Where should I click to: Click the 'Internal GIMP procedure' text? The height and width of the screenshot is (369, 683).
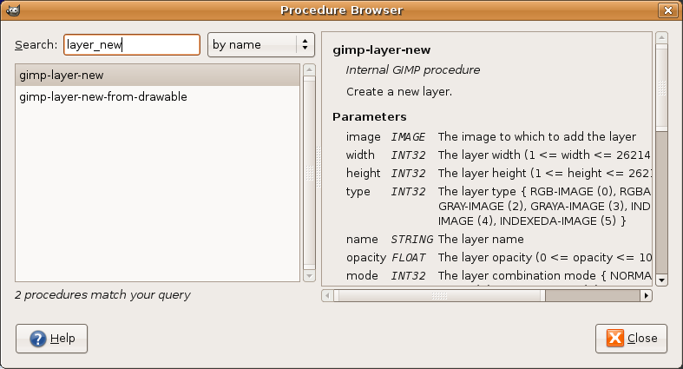tap(413, 69)
